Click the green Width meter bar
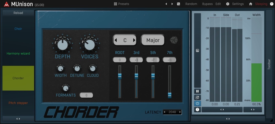Screen dimensions: 275x124 [x=256, y=83]
